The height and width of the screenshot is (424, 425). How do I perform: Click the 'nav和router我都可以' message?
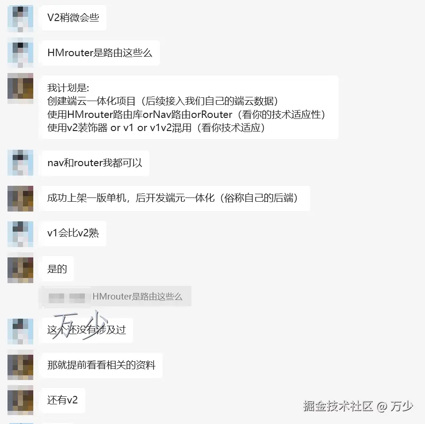96,163
